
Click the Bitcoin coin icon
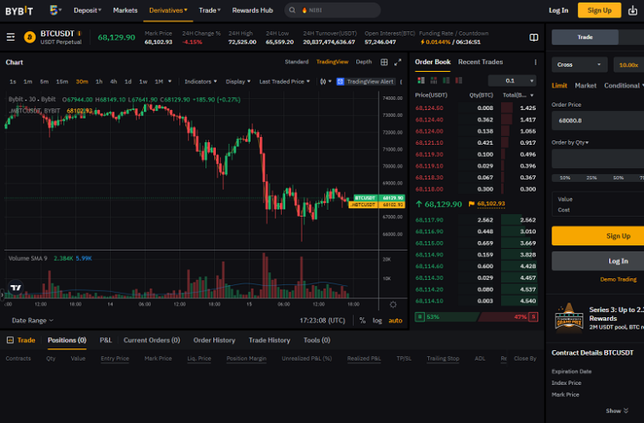[29, 37]
